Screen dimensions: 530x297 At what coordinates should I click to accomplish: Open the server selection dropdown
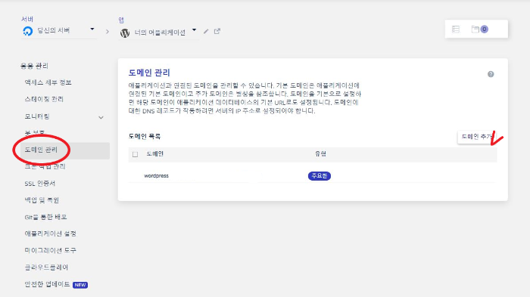(x=92, y=29)
